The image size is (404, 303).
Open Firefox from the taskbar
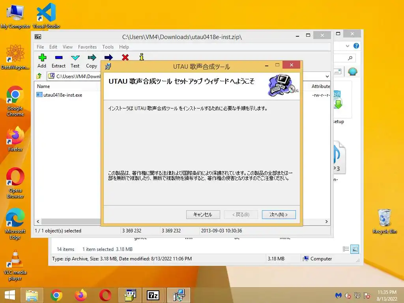coord(80,295)
